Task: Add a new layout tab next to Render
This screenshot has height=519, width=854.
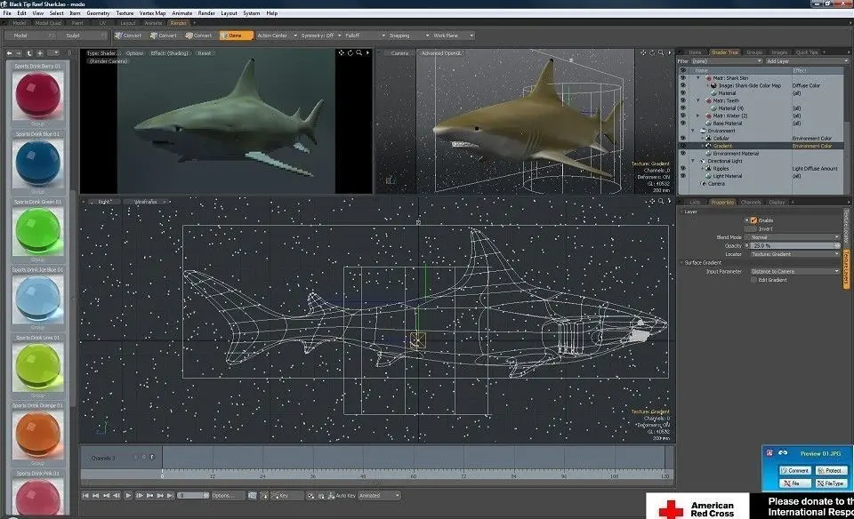Action: (195, 23)
